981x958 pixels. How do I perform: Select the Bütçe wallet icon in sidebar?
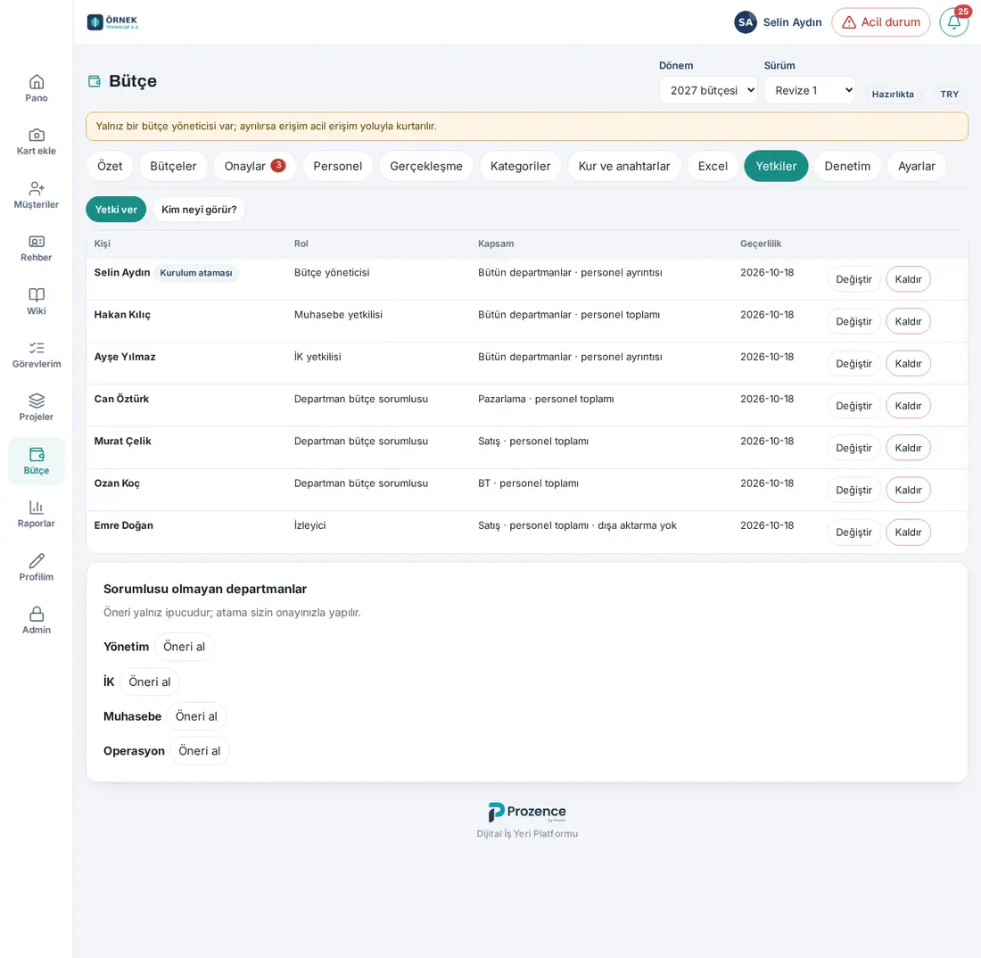click(37, 454)
